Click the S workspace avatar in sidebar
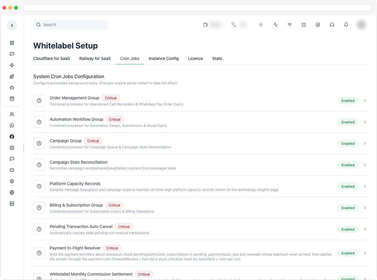 point(12,25)
